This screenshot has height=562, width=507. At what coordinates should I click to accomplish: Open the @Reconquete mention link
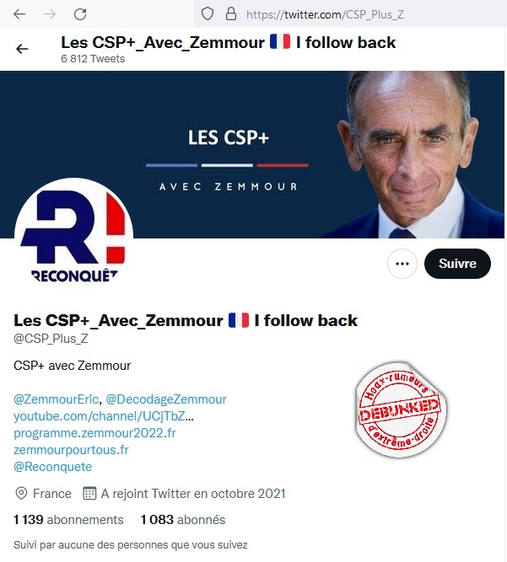pyautogui.click(x=53, y=467)
